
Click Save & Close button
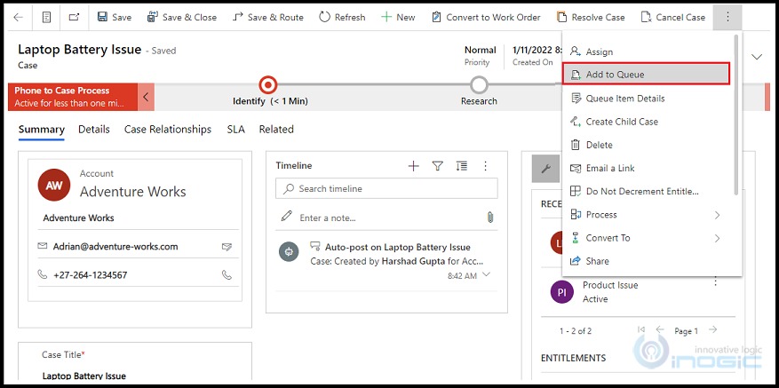pos(181,17)
